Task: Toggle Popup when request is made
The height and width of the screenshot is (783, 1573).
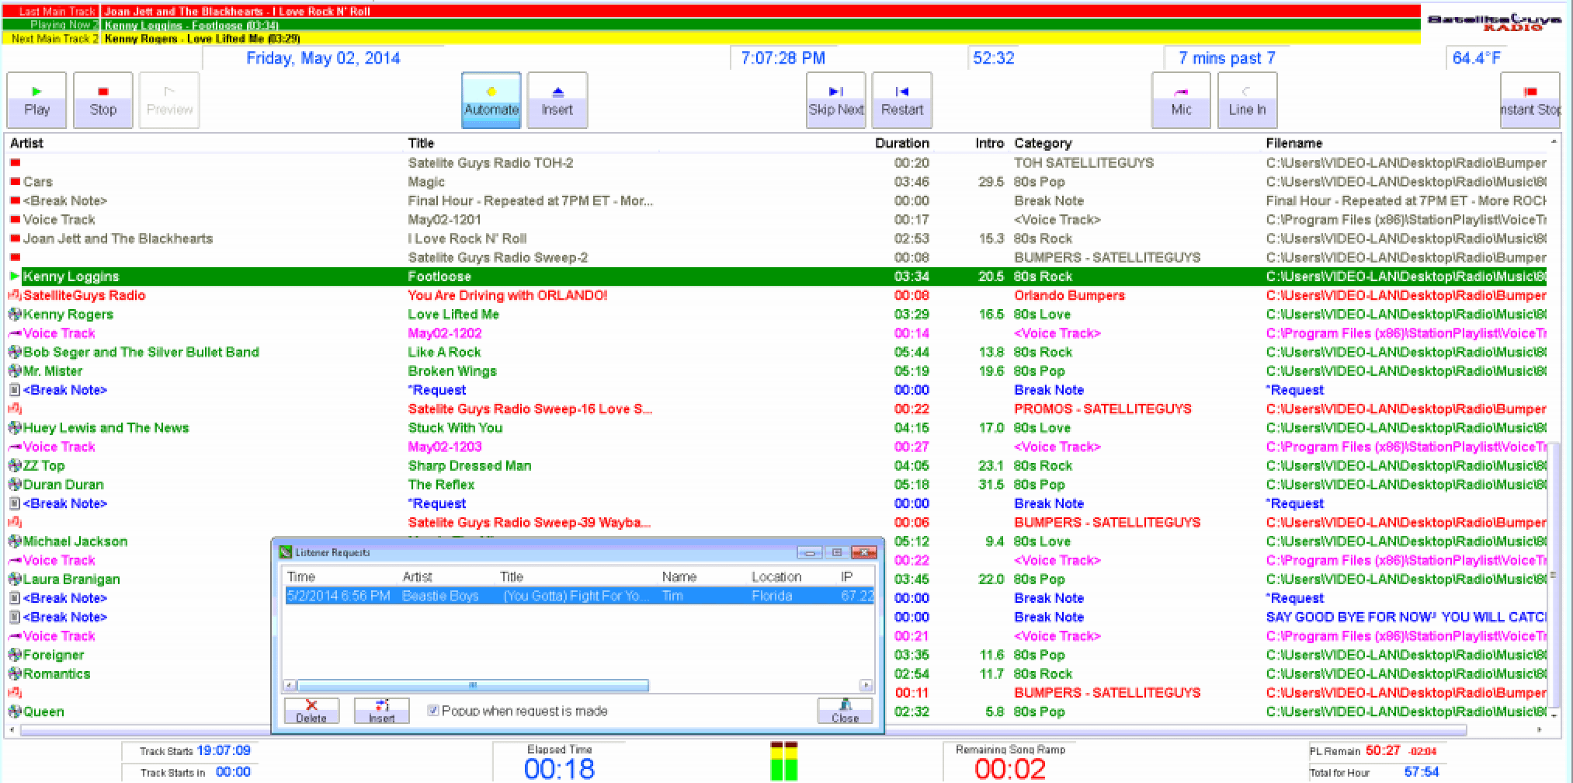Action: pos(433,711)
